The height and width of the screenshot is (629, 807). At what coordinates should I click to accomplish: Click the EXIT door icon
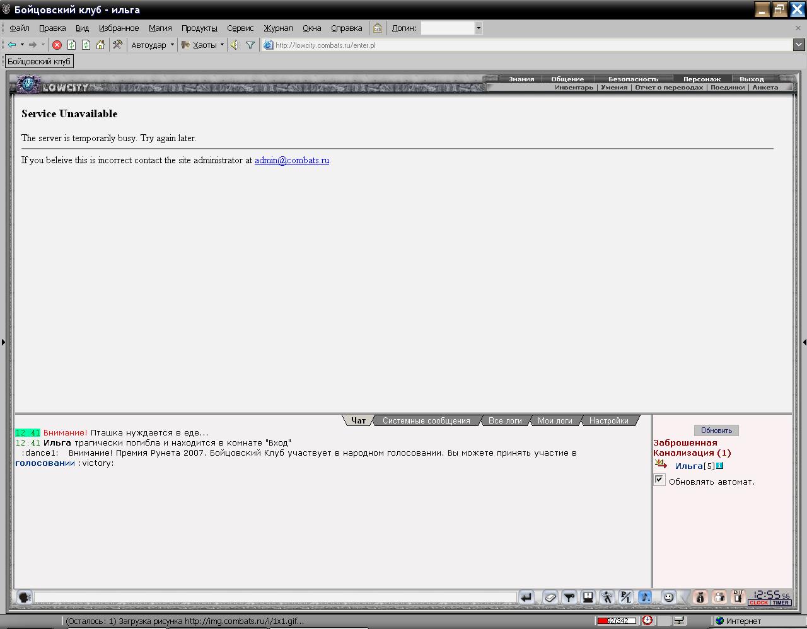738,597
